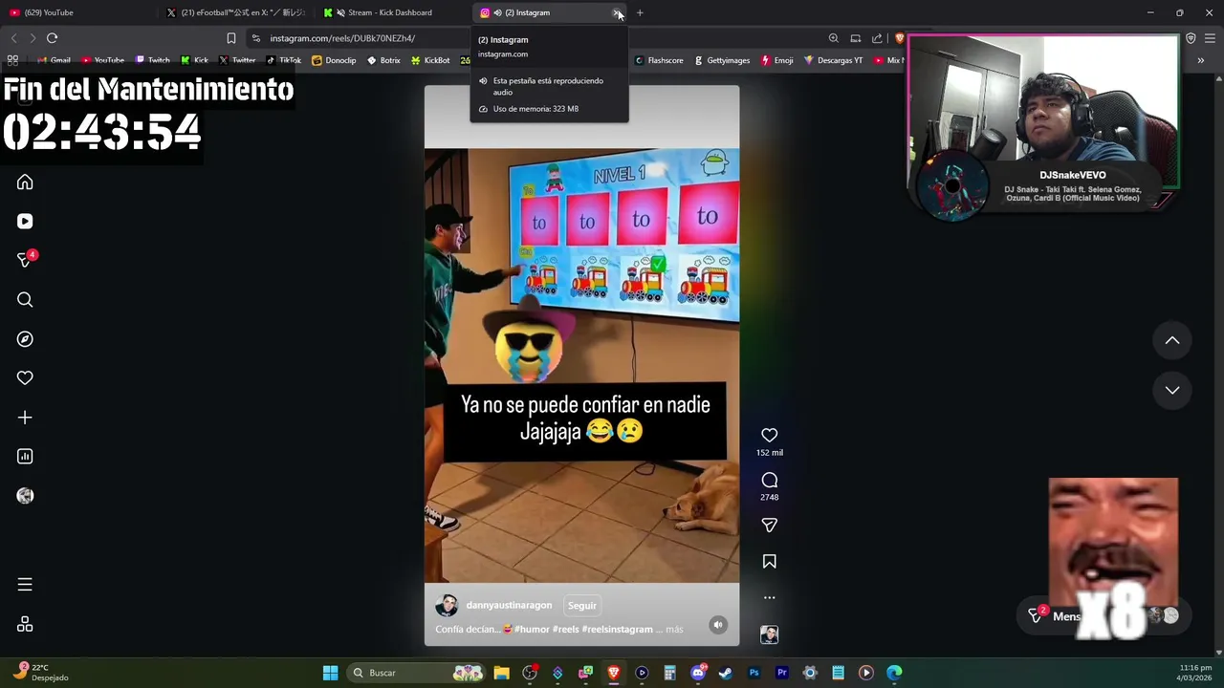The height and width of the screenshot is (688, 1224).
Task: Open Notifications heart in the sidebar
Action: point(25,378)
